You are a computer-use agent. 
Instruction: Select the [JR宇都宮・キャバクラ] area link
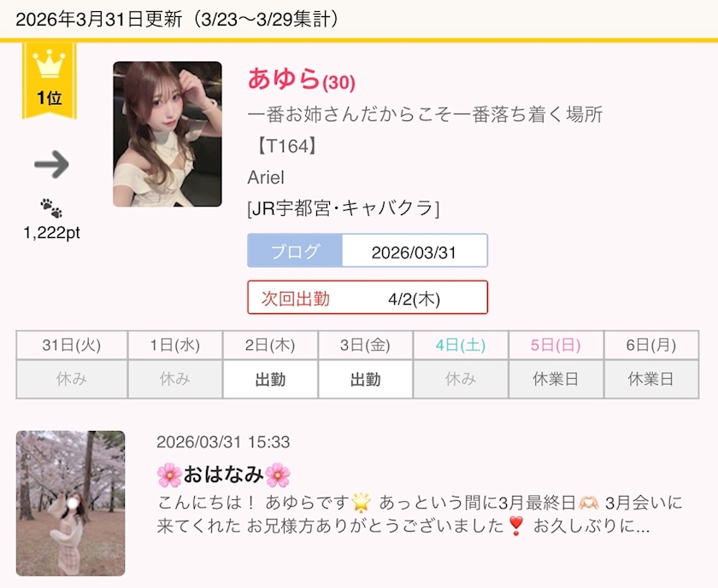tap(344, 208)
